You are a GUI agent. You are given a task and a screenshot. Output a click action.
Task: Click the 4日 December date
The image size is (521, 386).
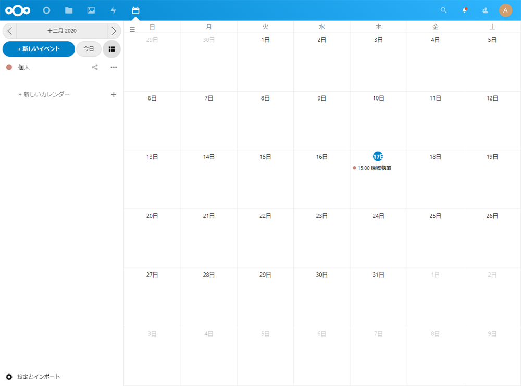[435, 40]
